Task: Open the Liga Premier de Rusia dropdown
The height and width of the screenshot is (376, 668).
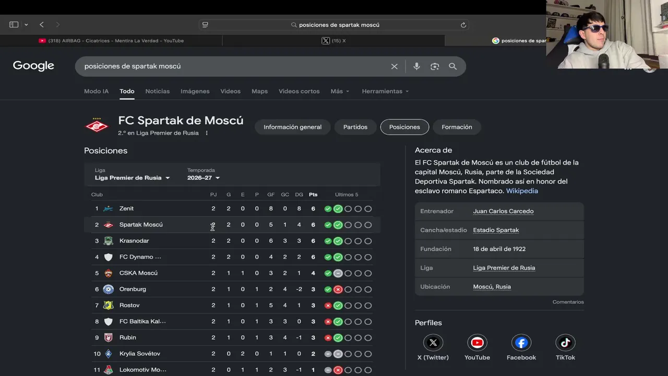Action: 133,178
